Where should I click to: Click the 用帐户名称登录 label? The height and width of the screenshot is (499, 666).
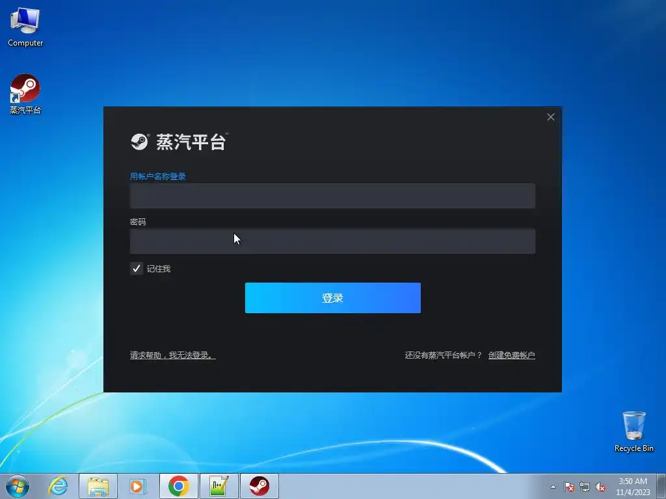(158, 177)
